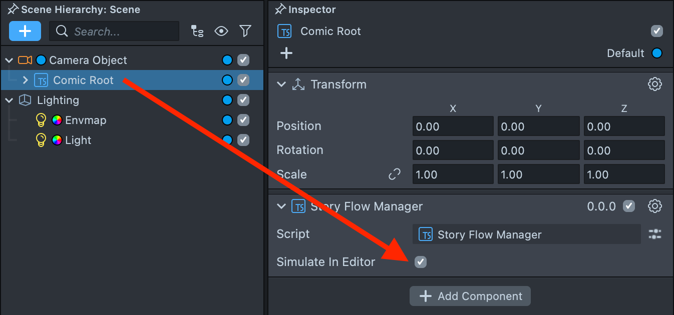The width and height of the screenshot is (674, 315).
Task: Click the Add Component button
Action: (470, 296)
